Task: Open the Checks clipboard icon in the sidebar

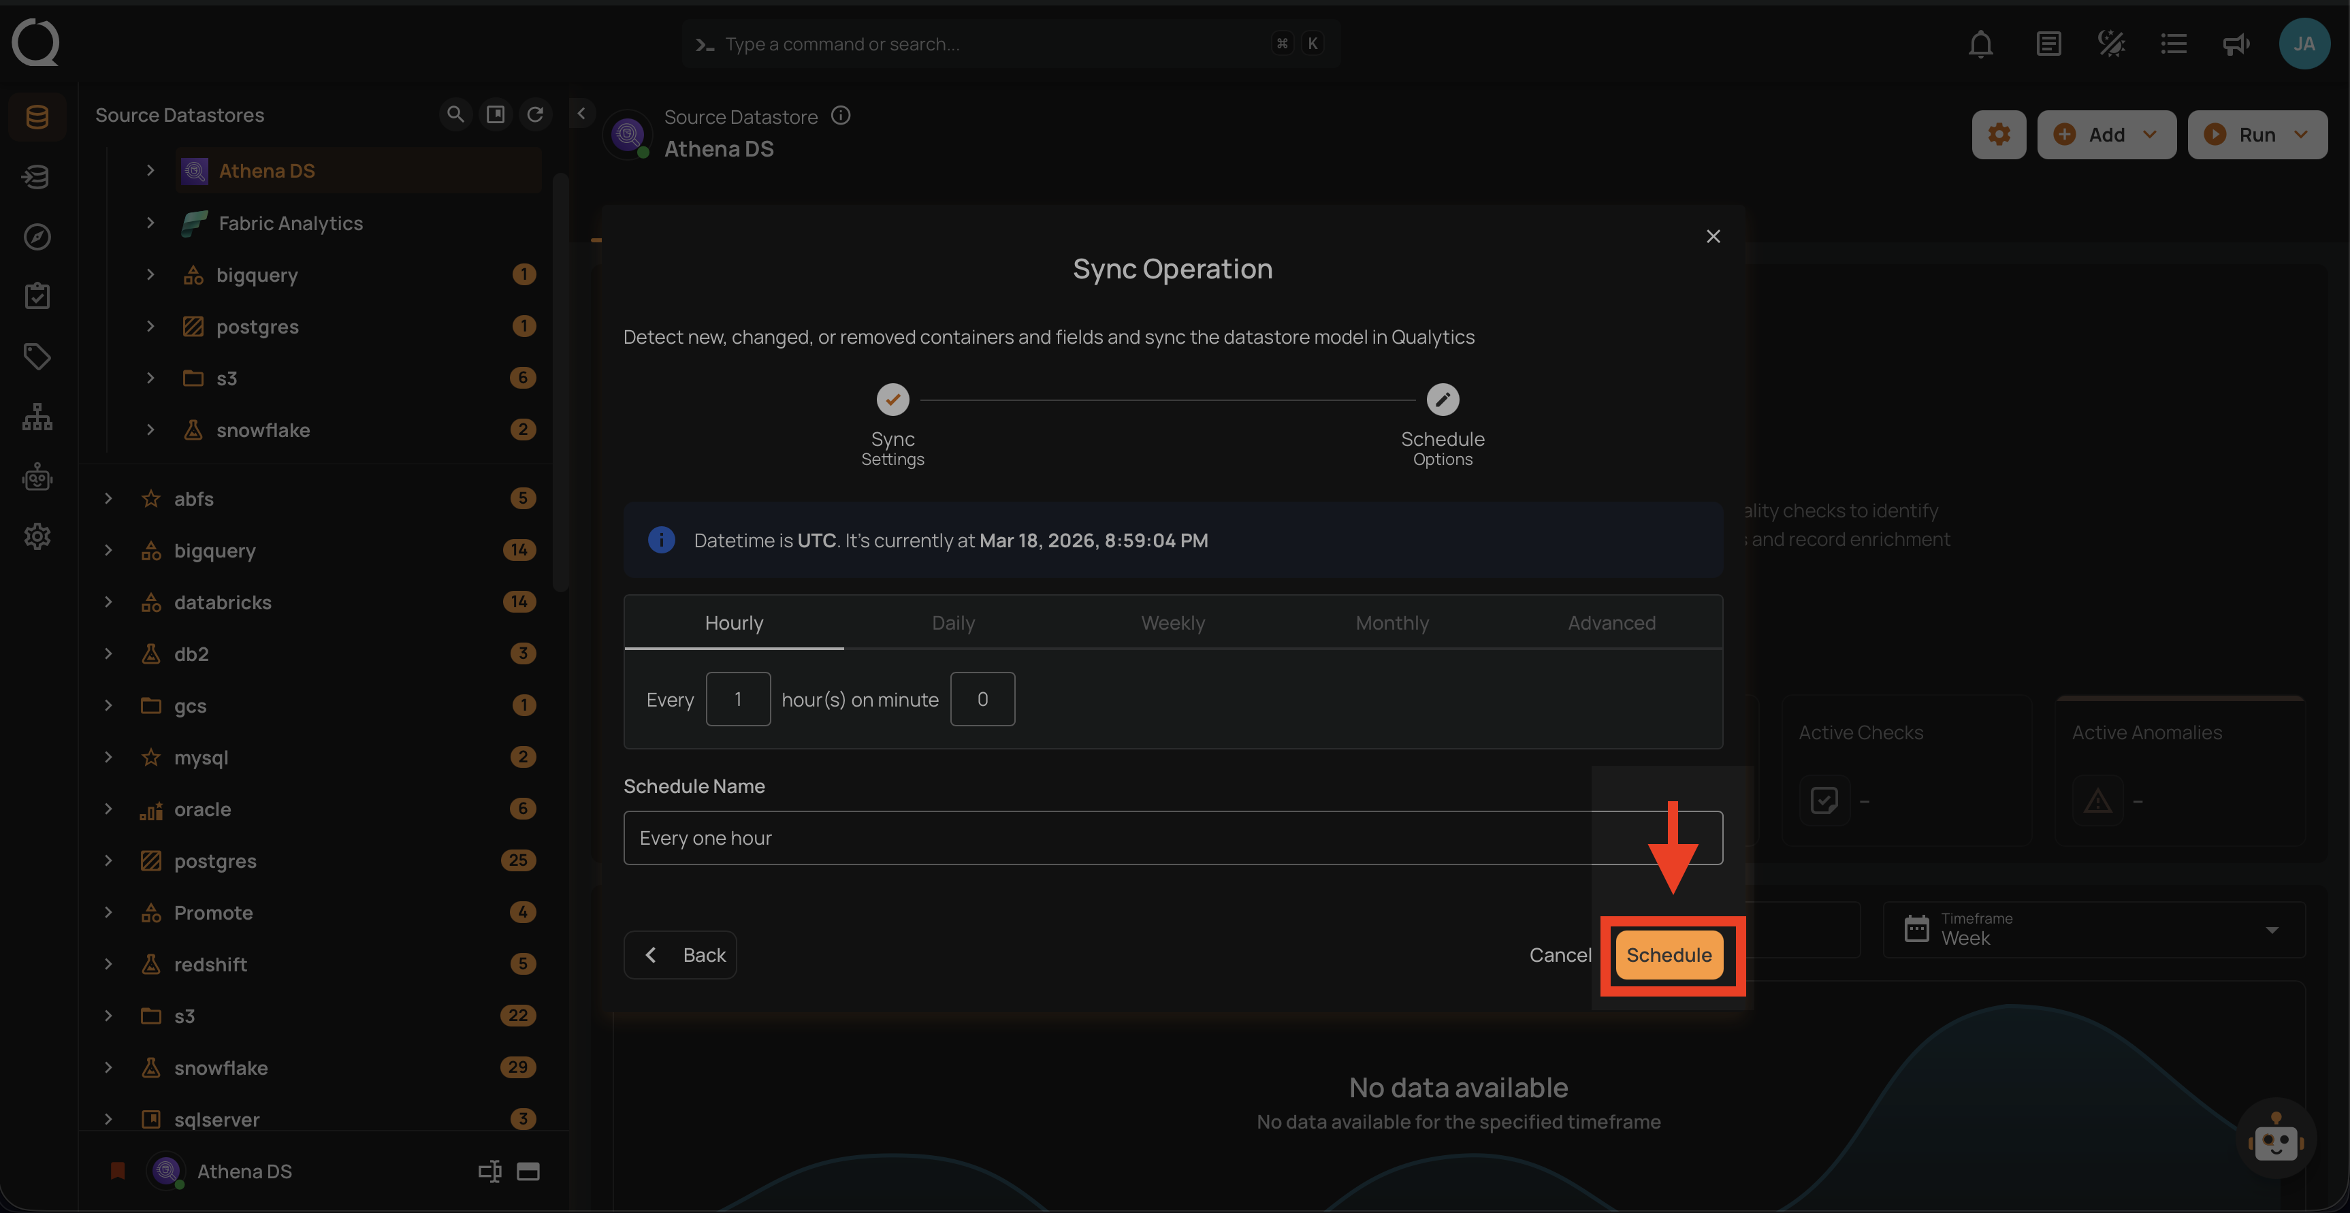Action: pos(37,295)
